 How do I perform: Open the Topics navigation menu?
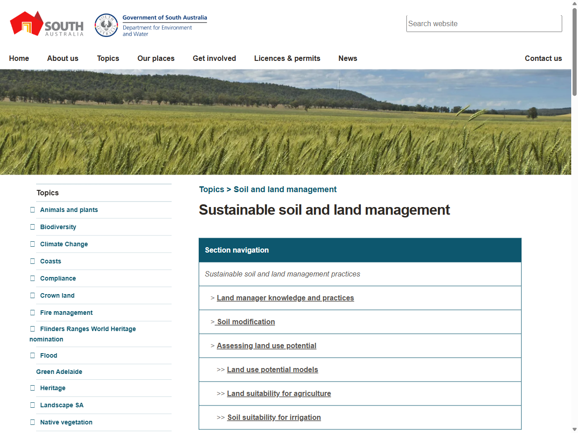(x=108, y=58)
